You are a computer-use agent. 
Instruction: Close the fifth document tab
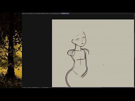tap(60, 14)
